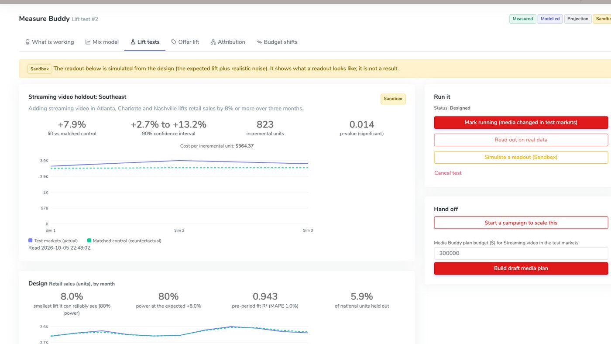Click the 5.9% national units held out value

[362, 296]
